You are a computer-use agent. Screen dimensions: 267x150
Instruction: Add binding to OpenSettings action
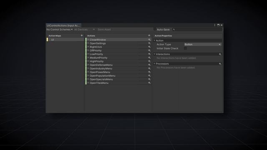(x=149, y=43)
